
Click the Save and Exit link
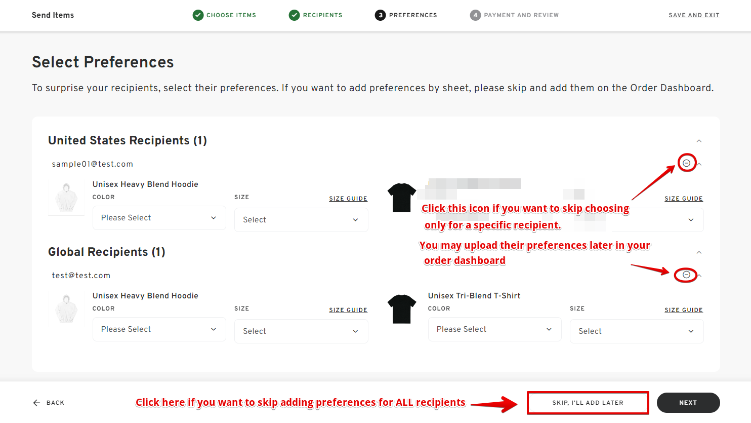694,15
